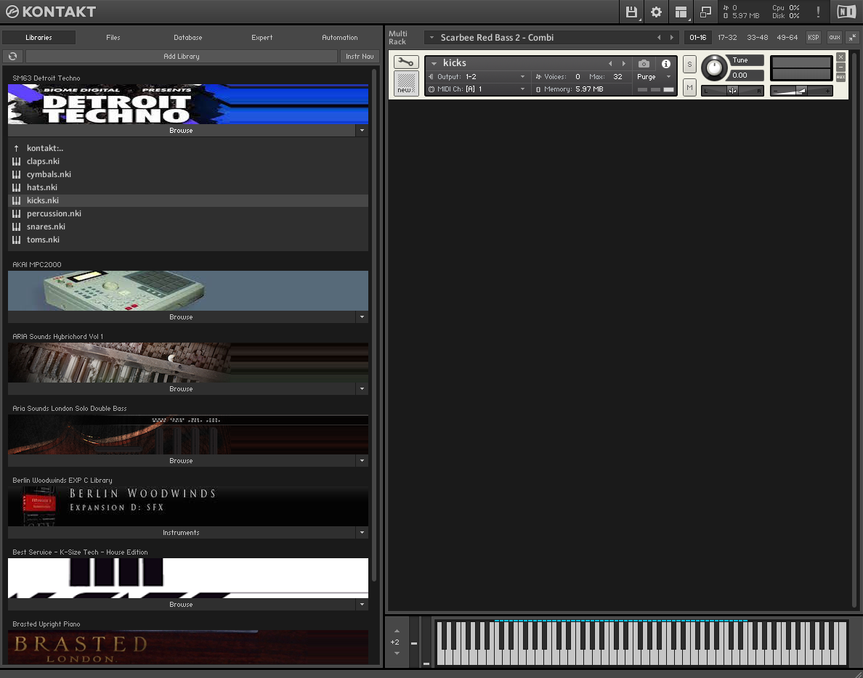This screenshot has width=863, height=678.
Task: Switch to the Automation tab
Action: (x=339, y=38)
